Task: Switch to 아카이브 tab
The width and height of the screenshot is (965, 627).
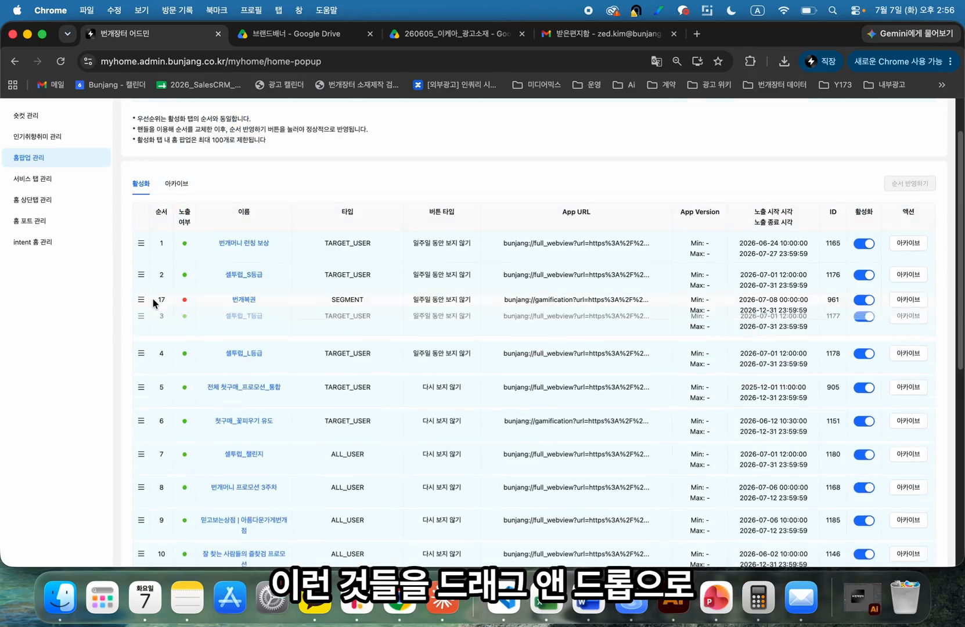Action: (x=177, y=183)
